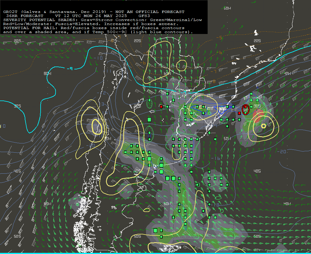Click the orange '-5' contour label
The image size is (311, 254).
pyautogui.click(x=219, y=37)
